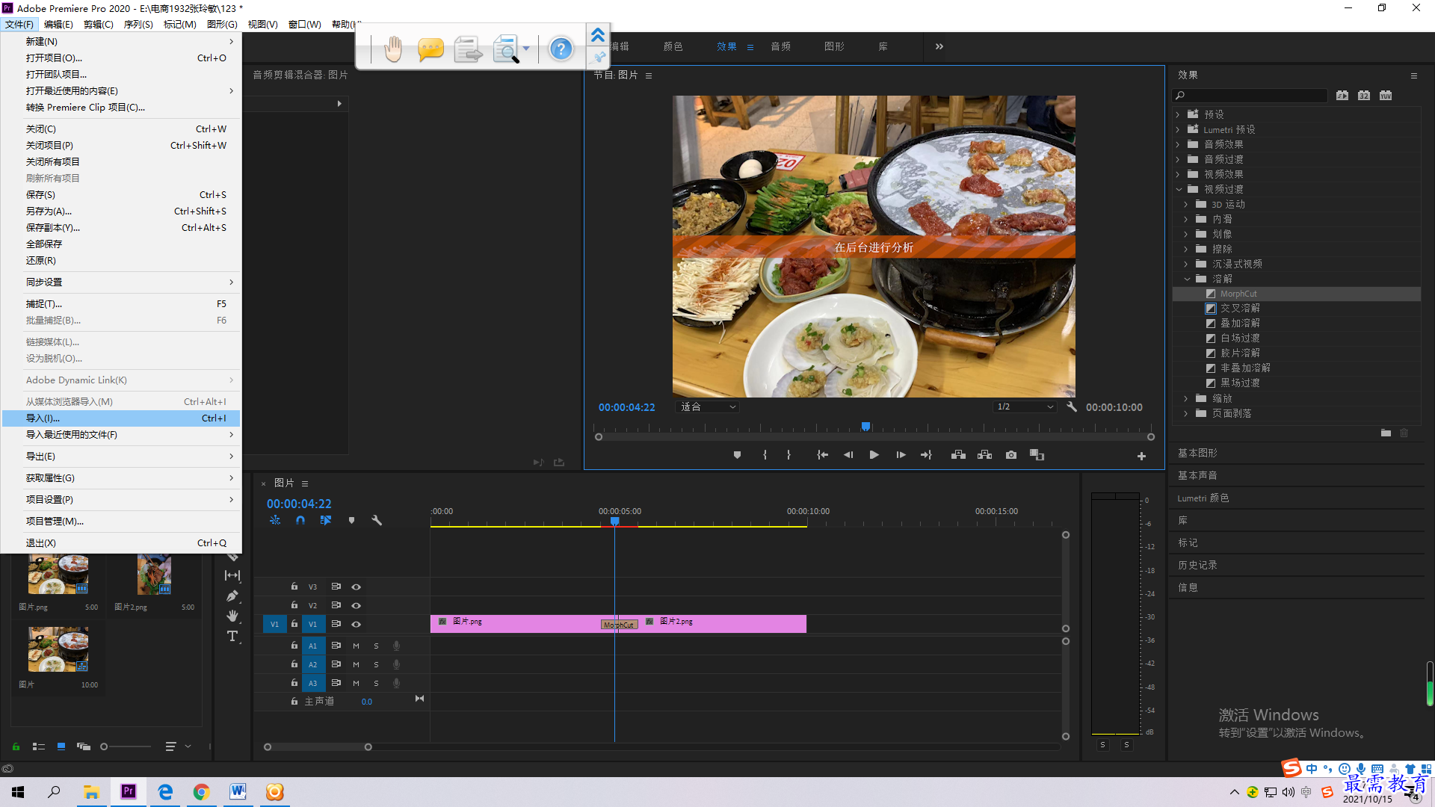Click timeline add marker icon
The image size is (1435, 807).
[351, 520]
